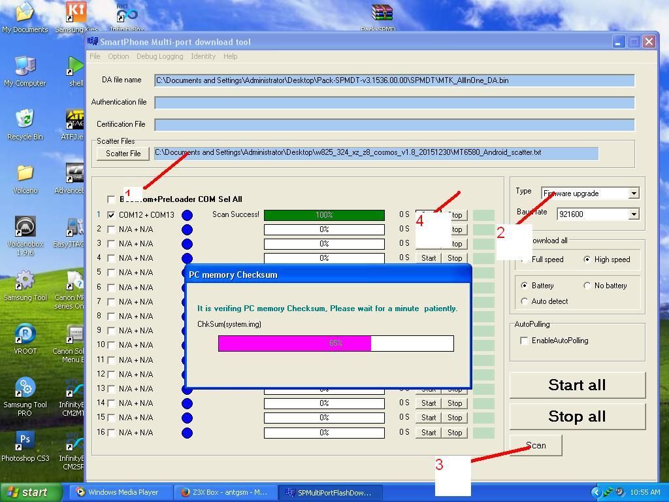Open the Help menu
The image size is (669, 502).
pyautogui.click(x=230, y=56)
